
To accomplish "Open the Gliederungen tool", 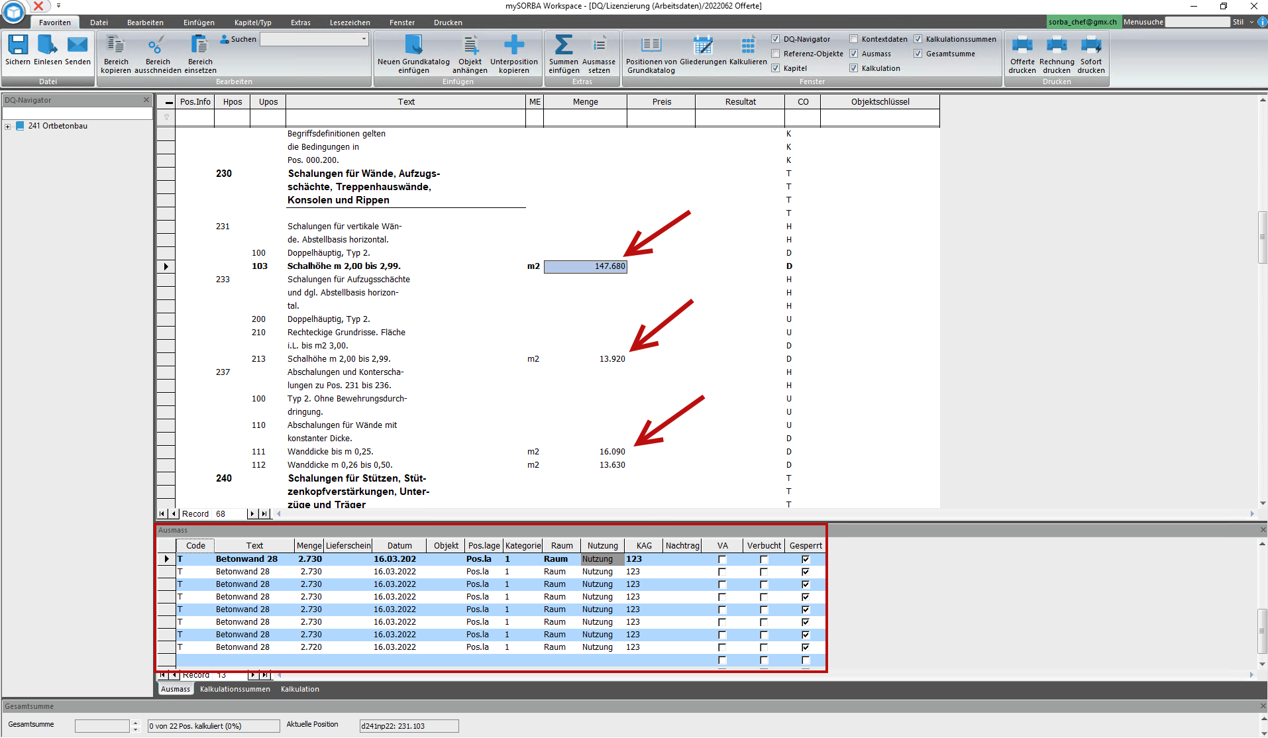I will coord(702,45).
